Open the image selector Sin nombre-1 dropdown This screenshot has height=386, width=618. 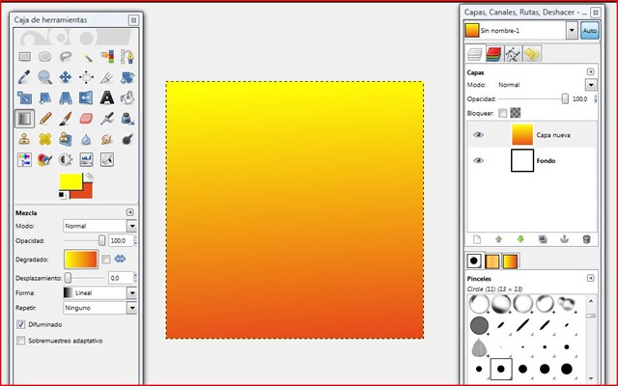pyautogui.click(x=572, y=30)
